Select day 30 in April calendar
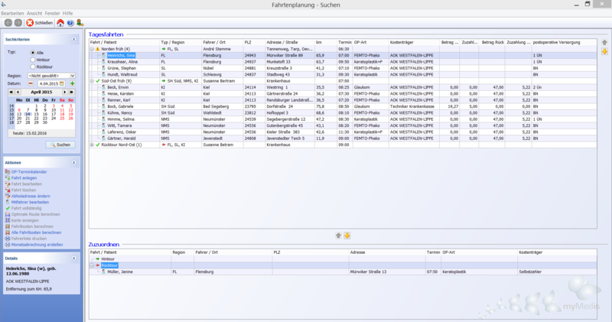612x322 pixels. tap(45, 122)
